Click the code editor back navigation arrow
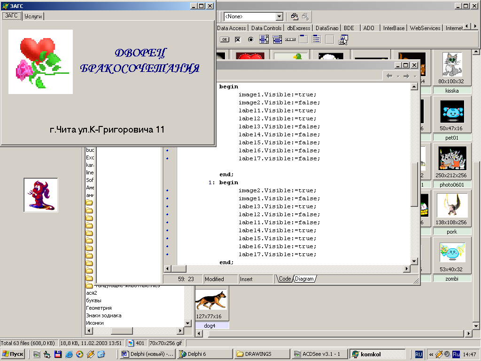The height and width of the screenshot is (361, 481). pos(389,76)
